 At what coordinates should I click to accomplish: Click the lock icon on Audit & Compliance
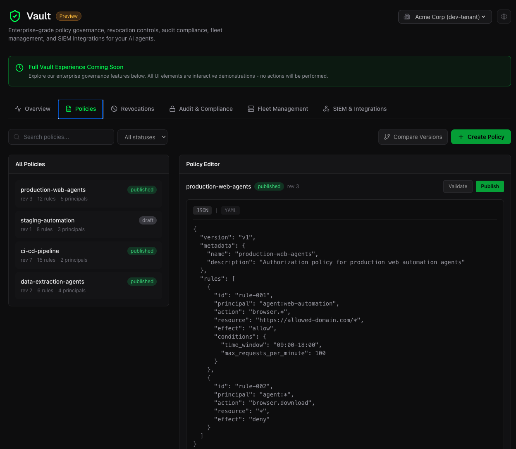(172, 109)
